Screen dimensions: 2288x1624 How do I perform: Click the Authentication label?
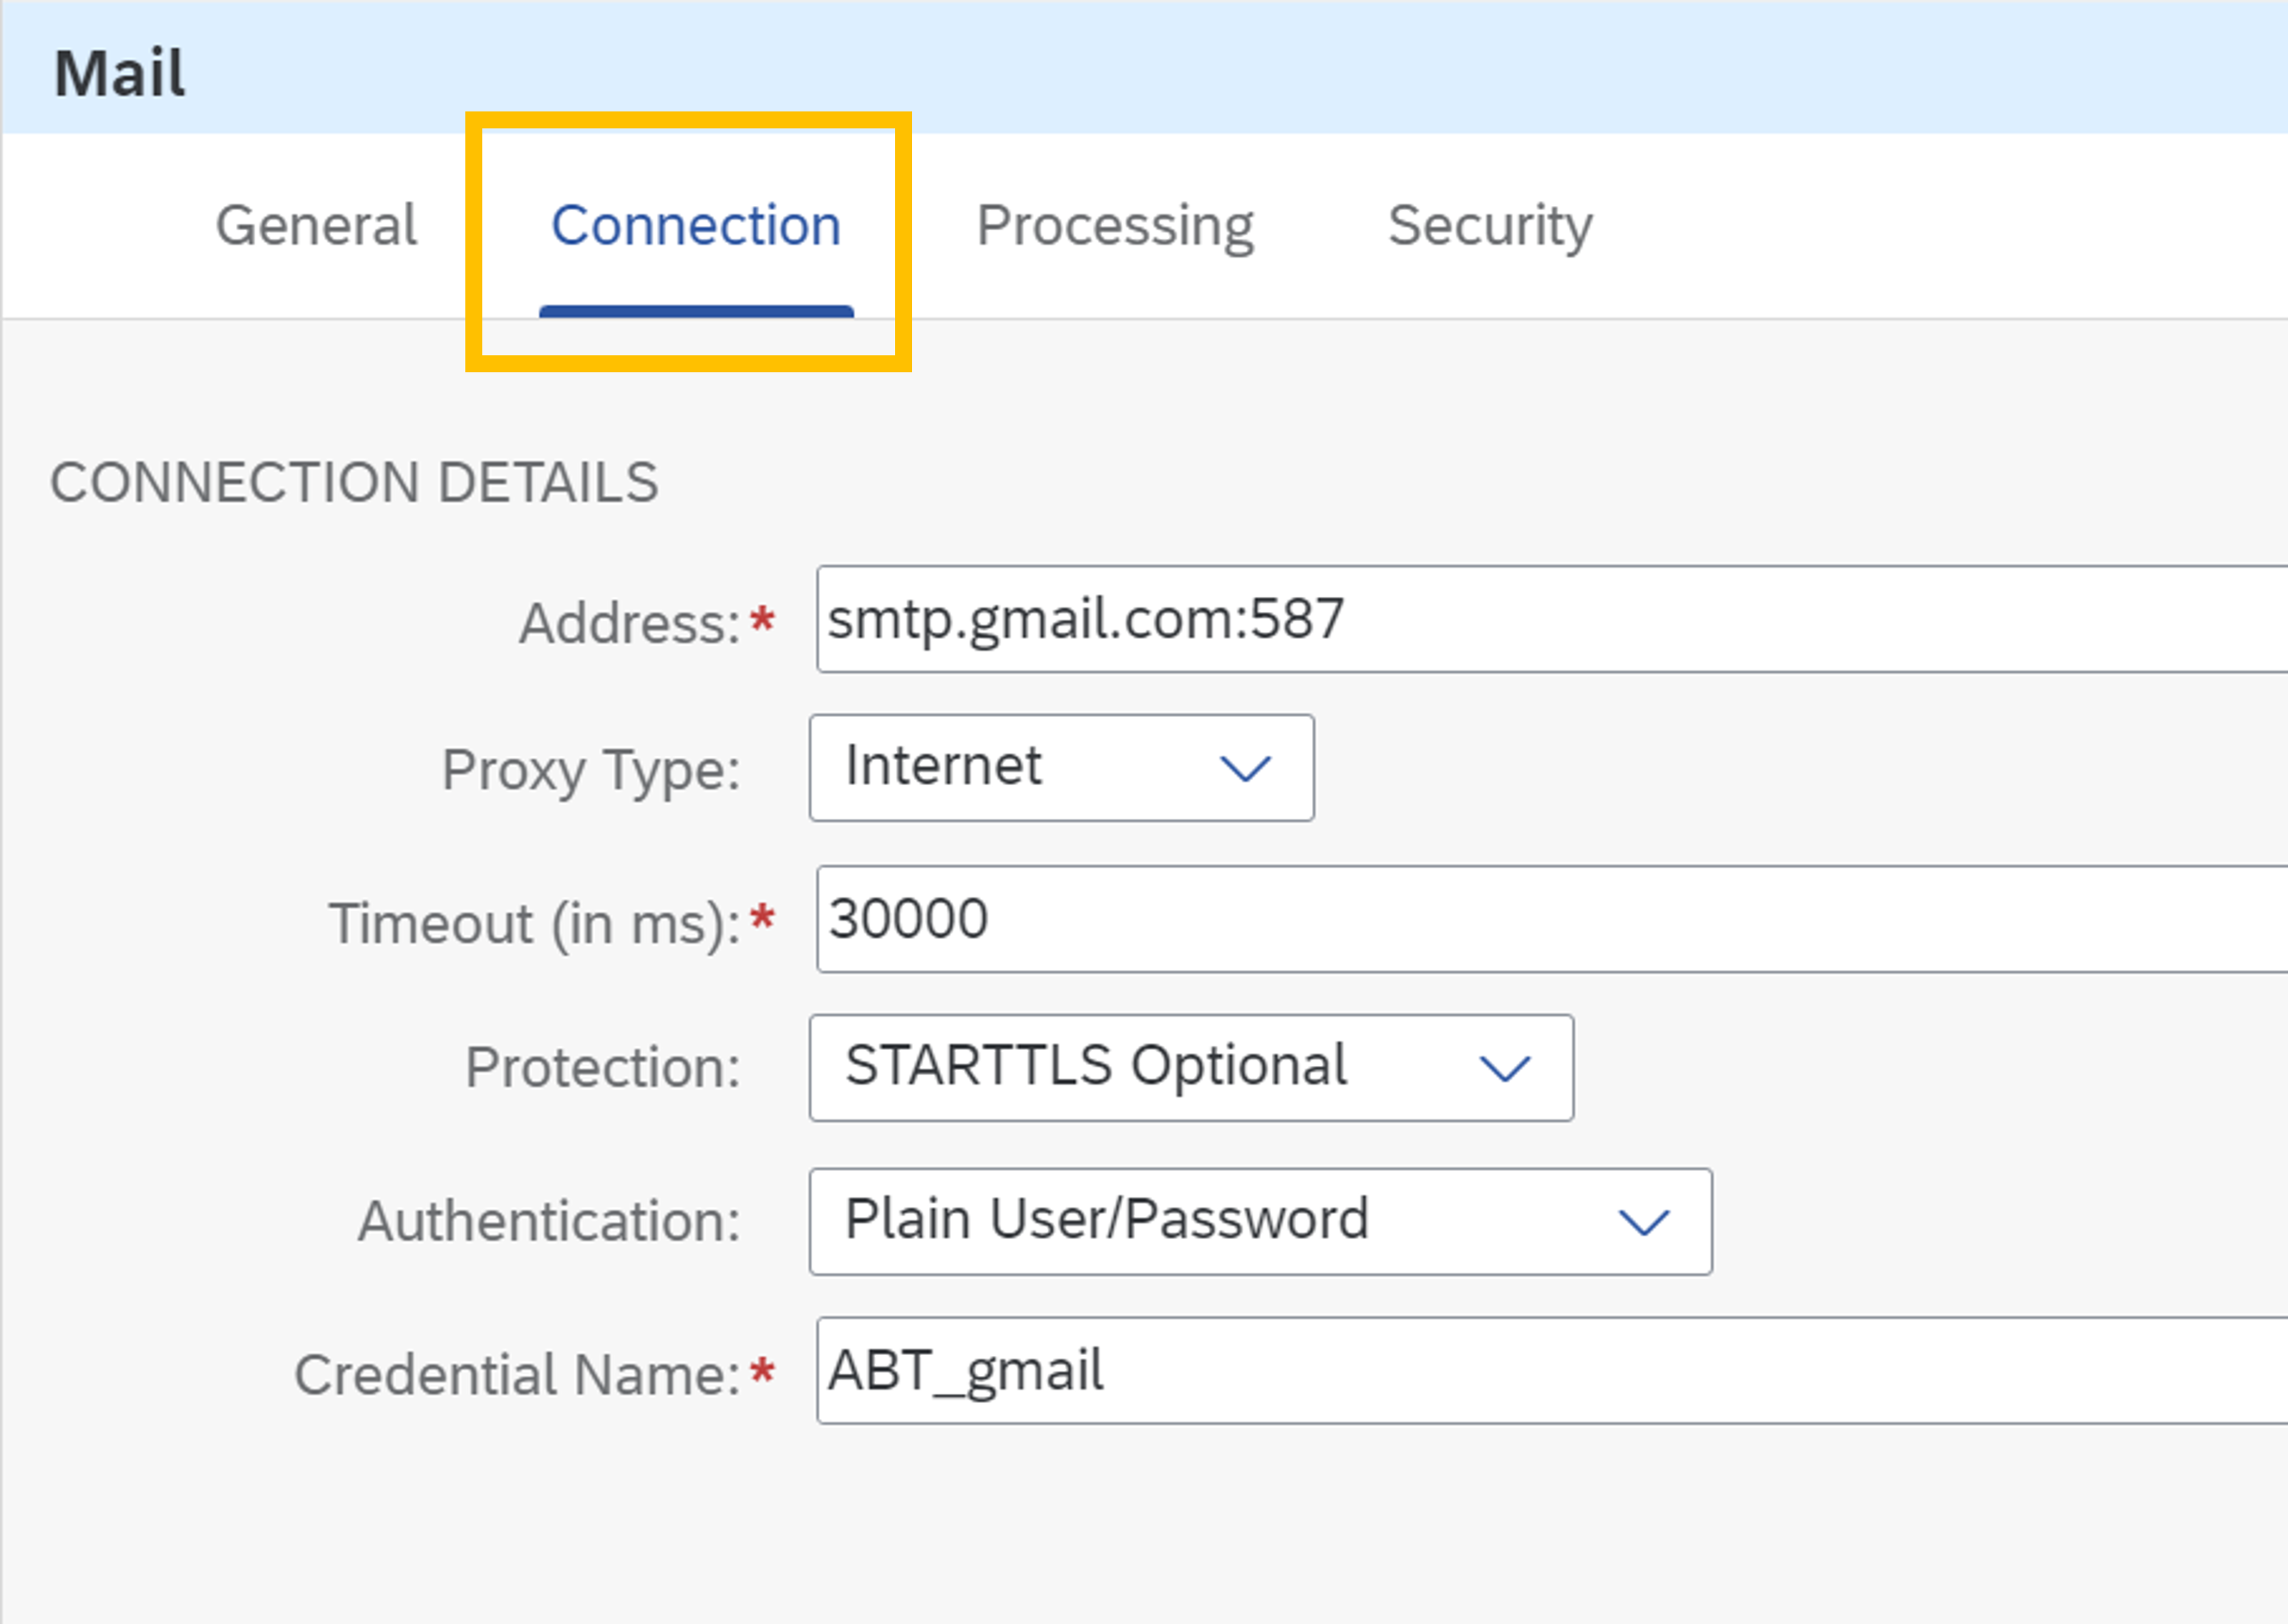pyautogui.click(x=549, y=1221)
